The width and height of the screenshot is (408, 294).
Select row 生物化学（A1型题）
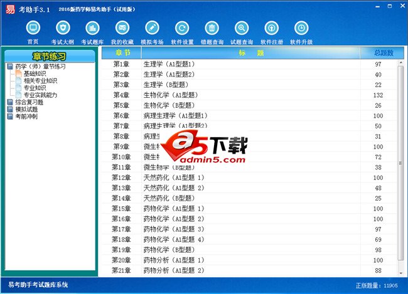click(249, 95)
